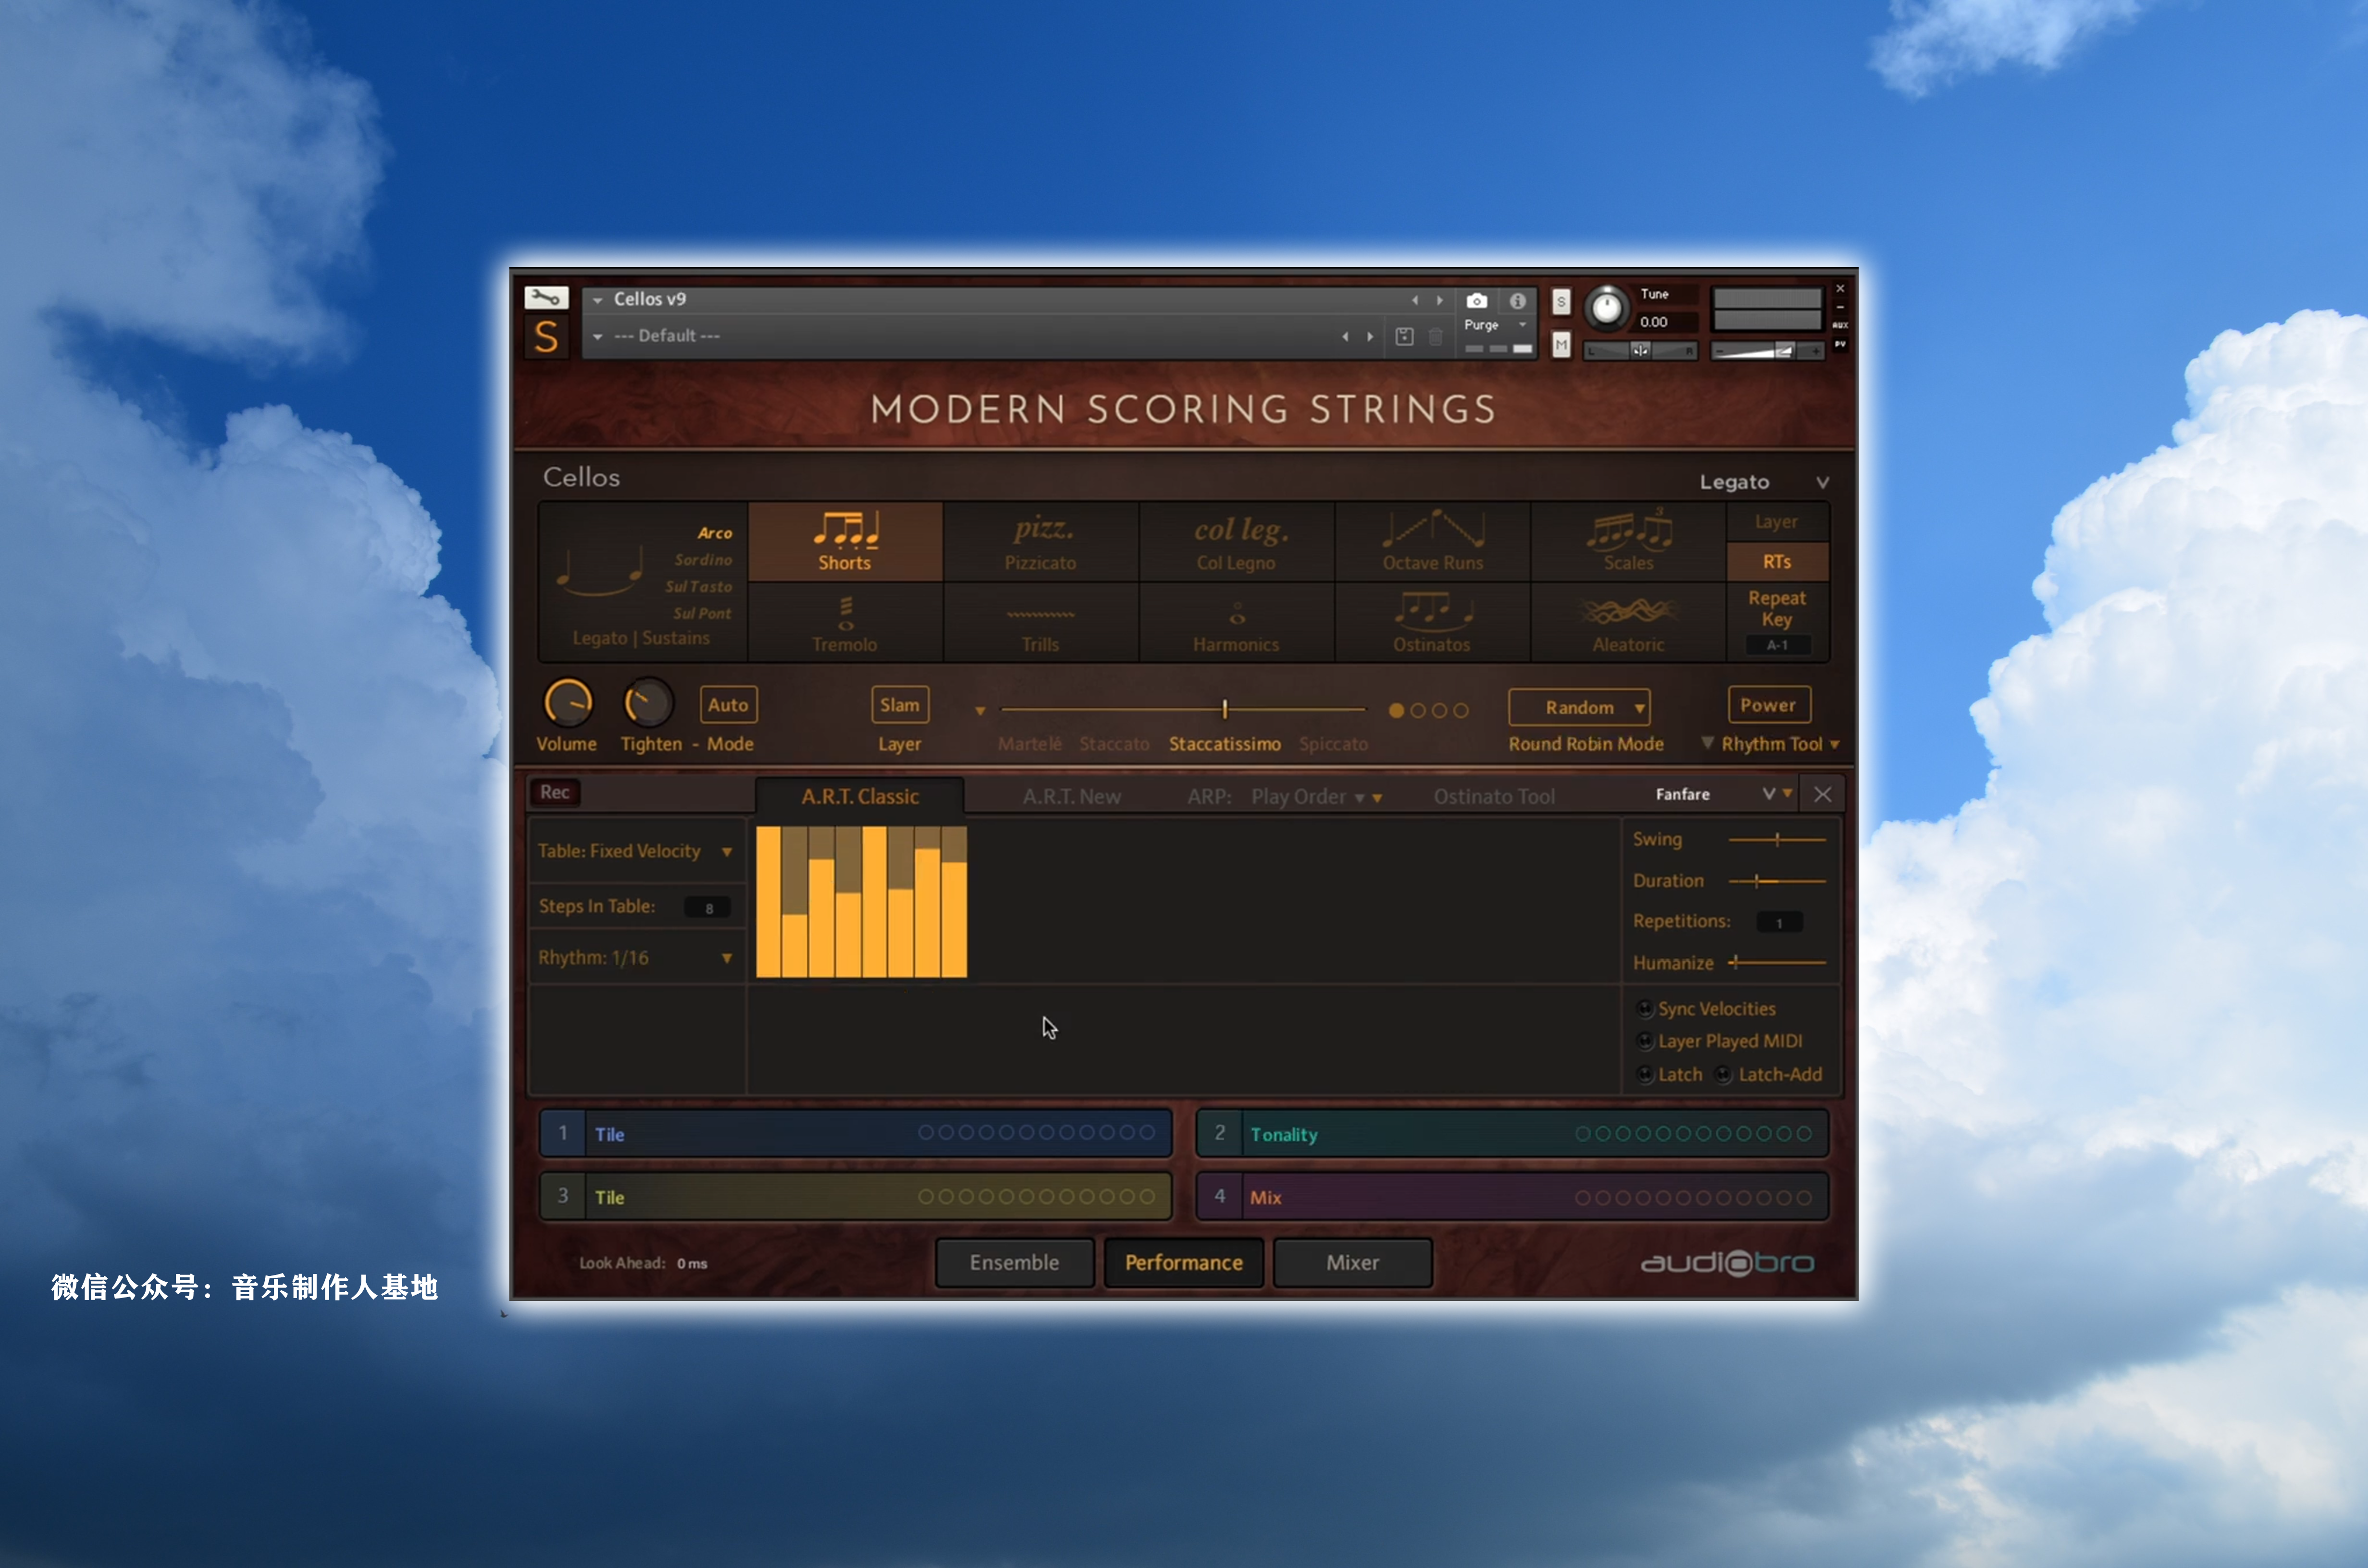Adjust the Swing slider

coord(1777,840)
